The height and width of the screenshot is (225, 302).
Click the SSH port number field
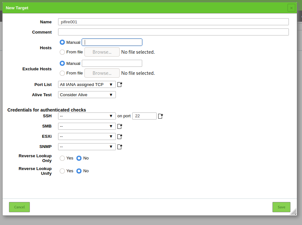coord(144,116)
